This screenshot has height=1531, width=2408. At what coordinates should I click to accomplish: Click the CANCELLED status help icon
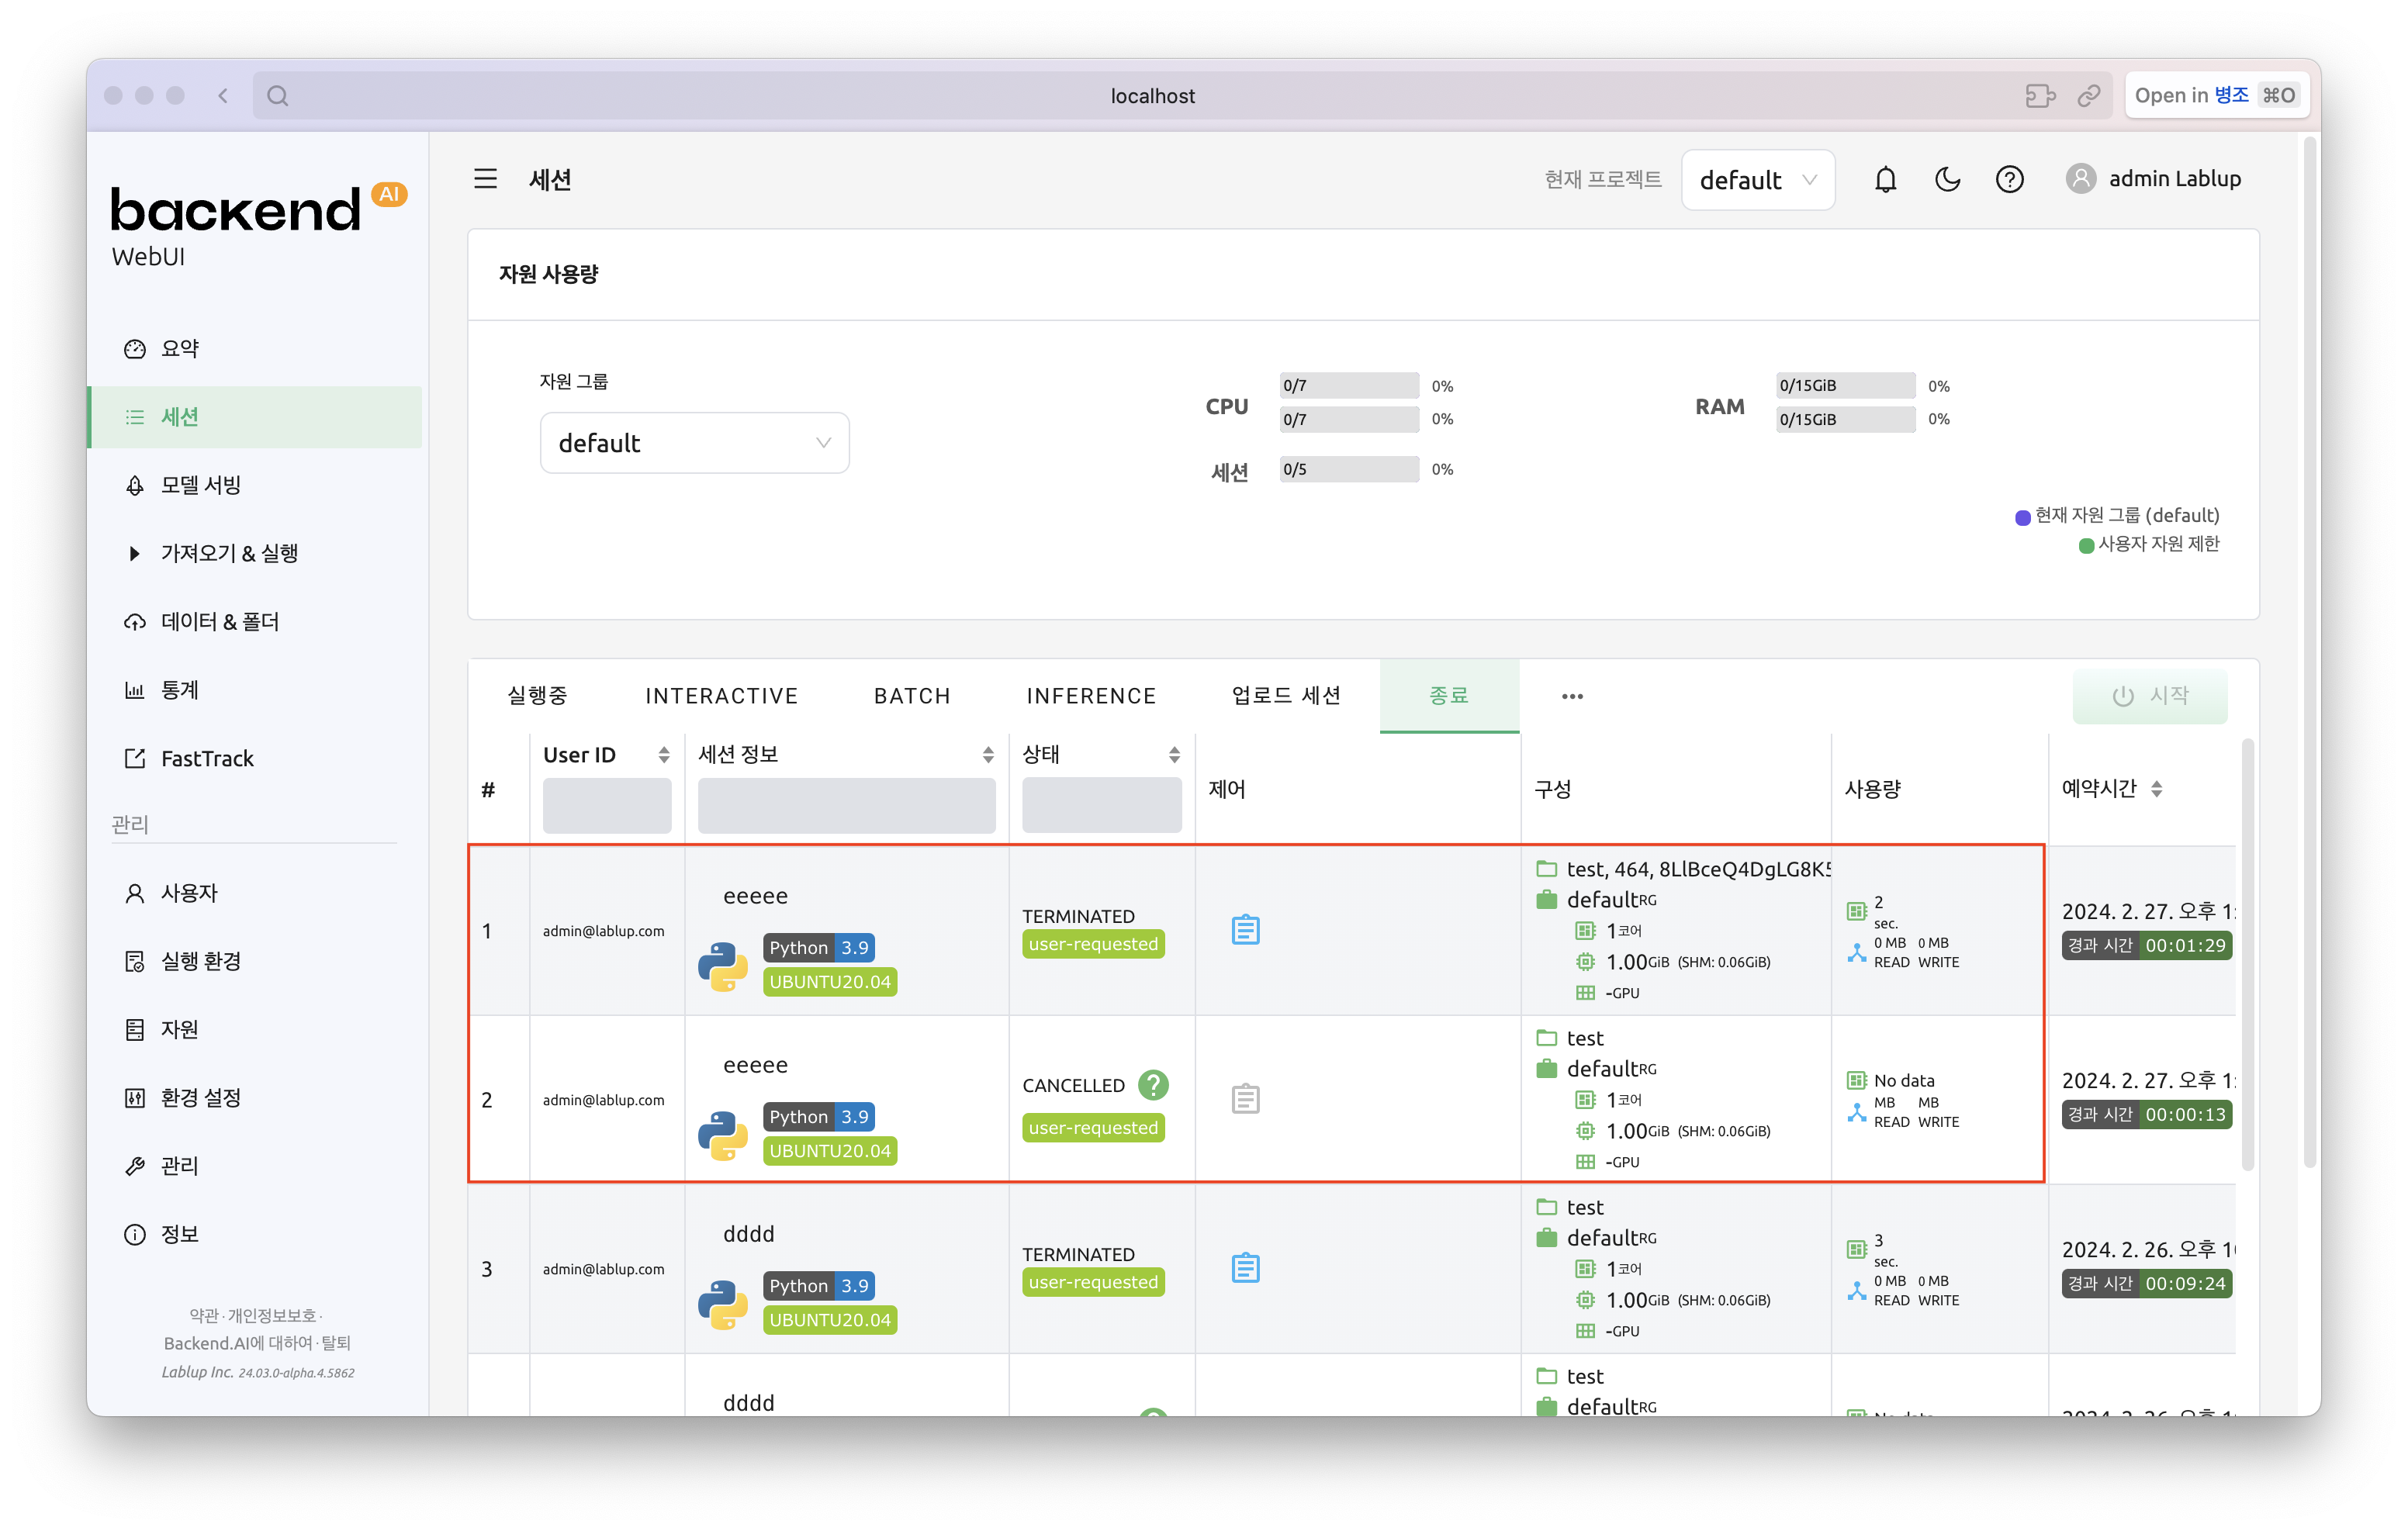pos(1153,1085)
